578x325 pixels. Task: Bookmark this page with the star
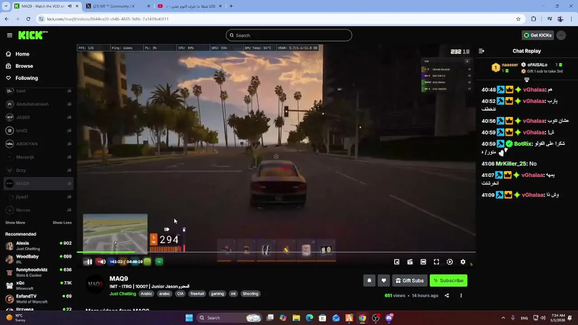click(518, 19)
